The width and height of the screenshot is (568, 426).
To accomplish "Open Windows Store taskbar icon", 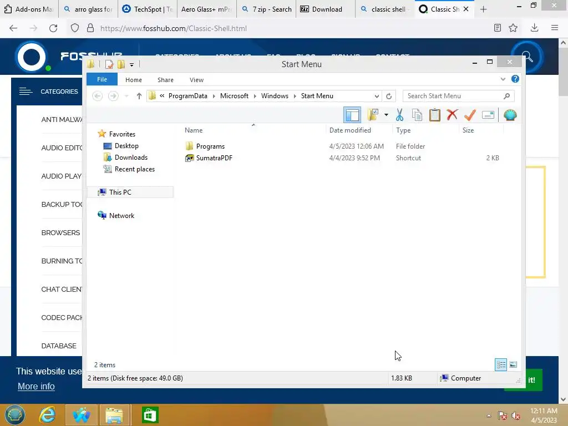I will click(150, 415).
